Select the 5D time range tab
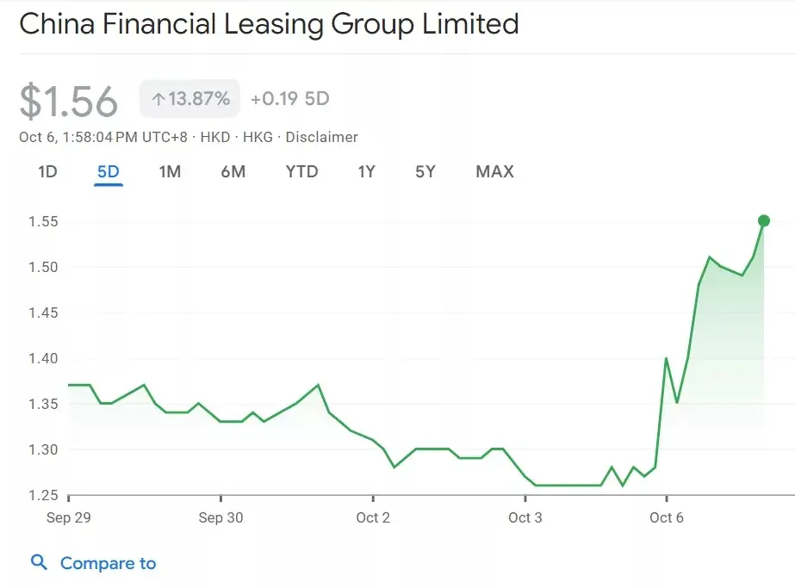Viewport: 795px width, 588px height. coord(109,171)
